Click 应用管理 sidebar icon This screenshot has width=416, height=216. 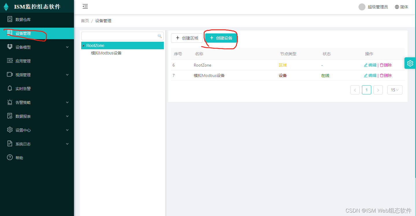pos(10,61)
